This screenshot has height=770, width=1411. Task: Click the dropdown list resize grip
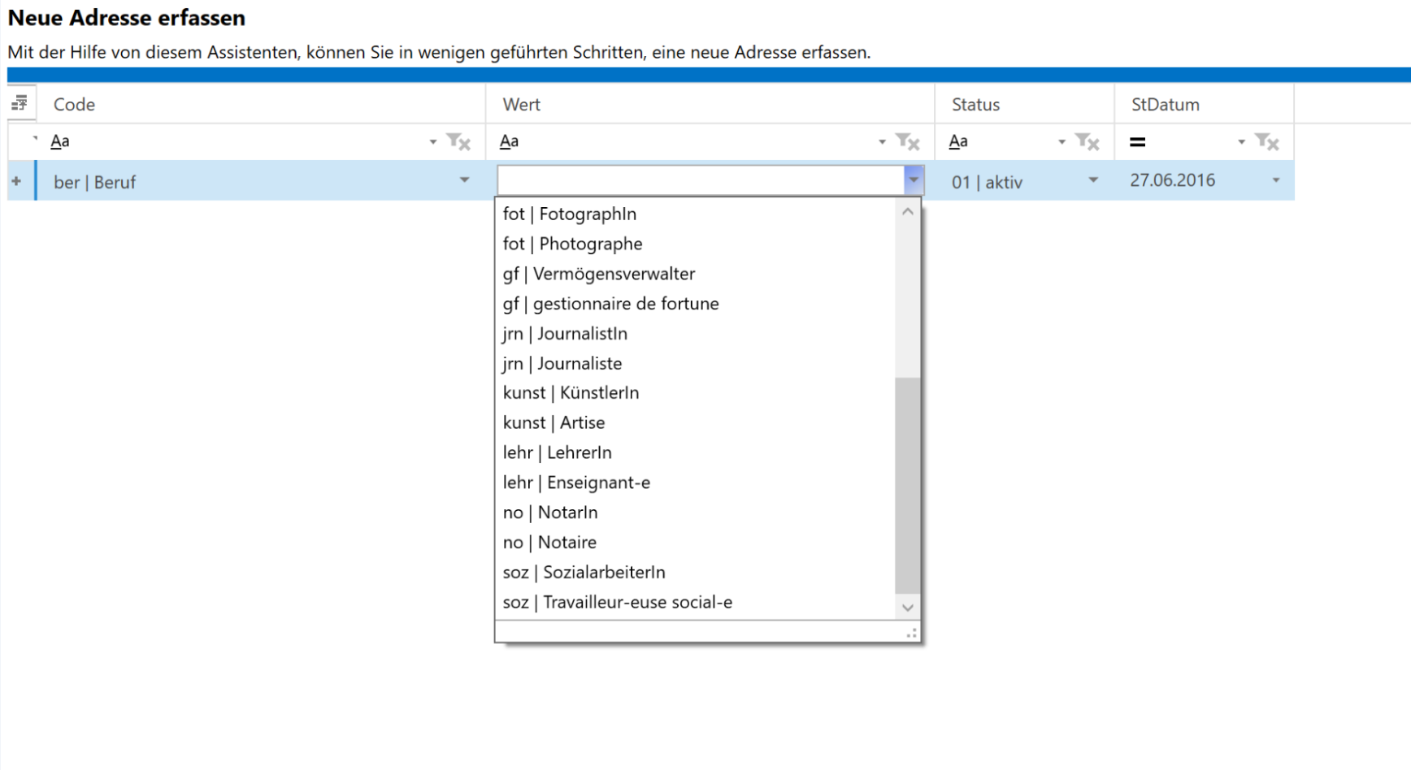[911, 633]
